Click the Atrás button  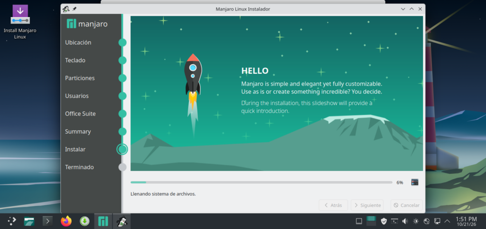(x=333, y=205)
